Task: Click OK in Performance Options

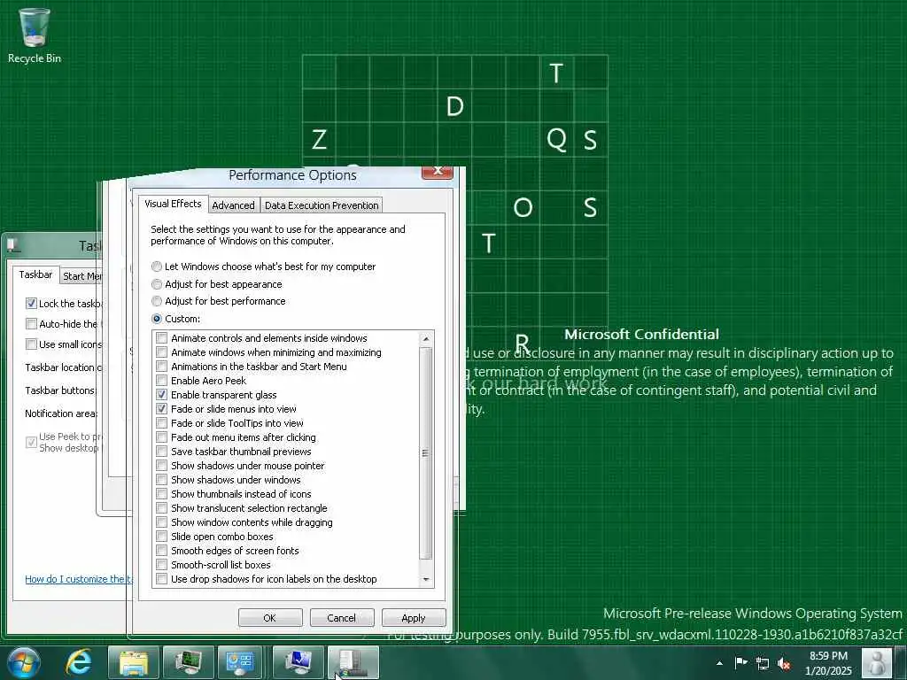Action: click(x=270, y=617)
